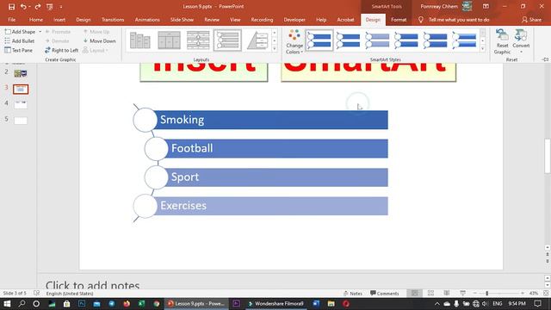551x310 pixels.
Task: Open Wondershare Filmora9 taskbar item
Action: point(275,304)
